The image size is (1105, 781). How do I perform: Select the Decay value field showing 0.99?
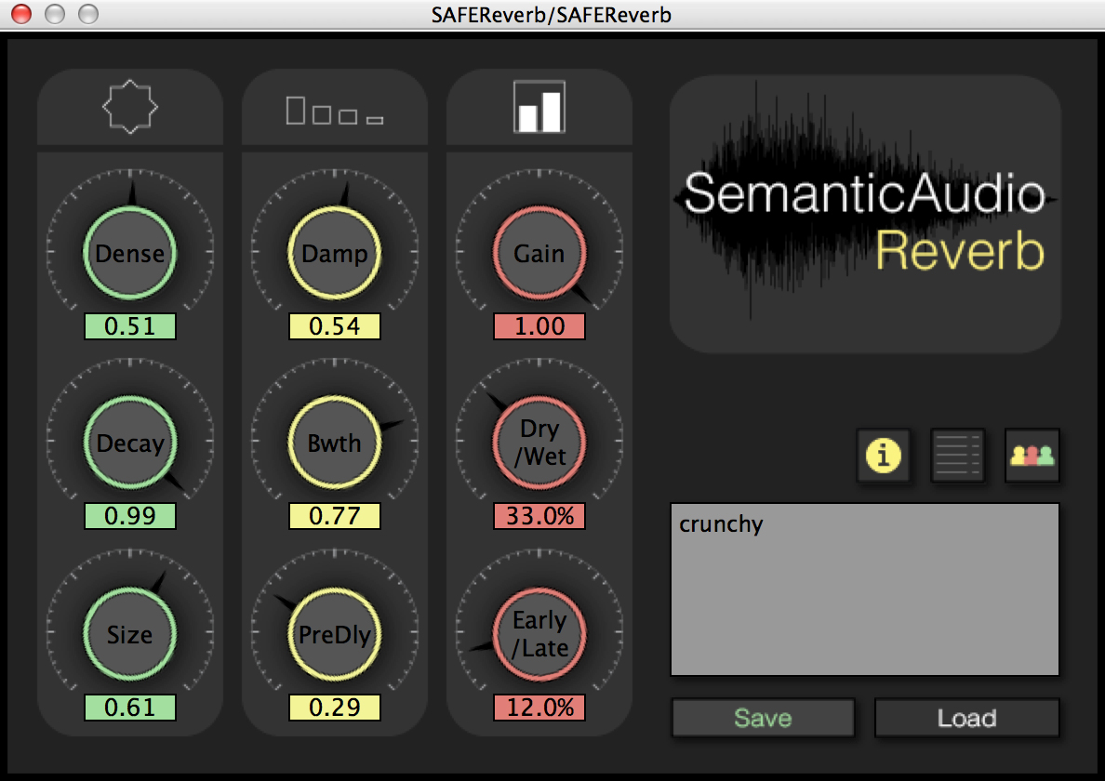[x=130, y=516]
